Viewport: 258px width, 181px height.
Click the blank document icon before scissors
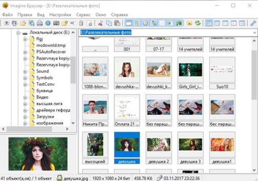pyautogui.click(x=89, y=23)
